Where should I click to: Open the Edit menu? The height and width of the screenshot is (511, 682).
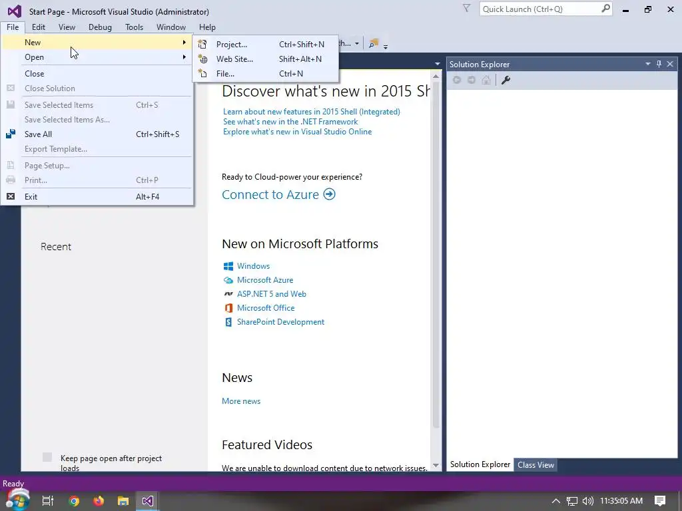point(38,27)
